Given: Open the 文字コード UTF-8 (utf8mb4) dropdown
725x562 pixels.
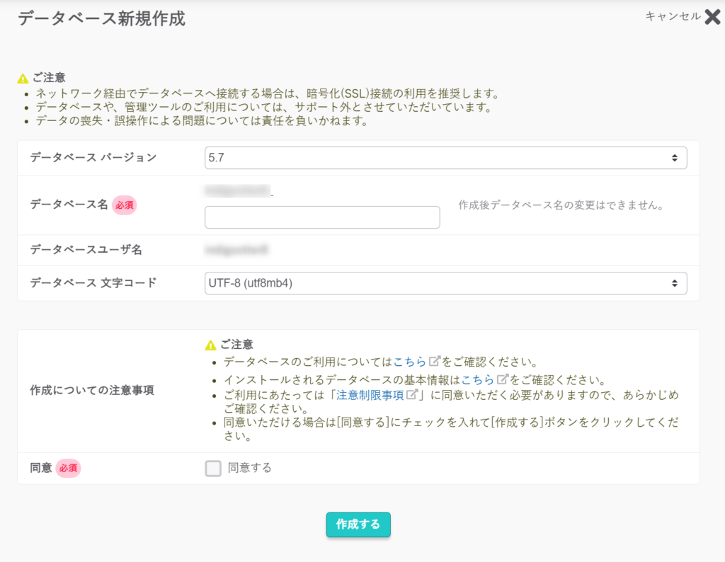Looking at the screenshot, I should click(446, 283).
